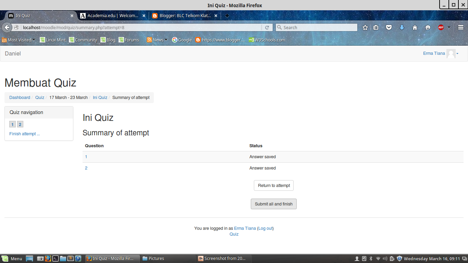The height and width of the screenshot is (263, 468).
Task: Open the file manager folder launcher
Action: [63, 259]
